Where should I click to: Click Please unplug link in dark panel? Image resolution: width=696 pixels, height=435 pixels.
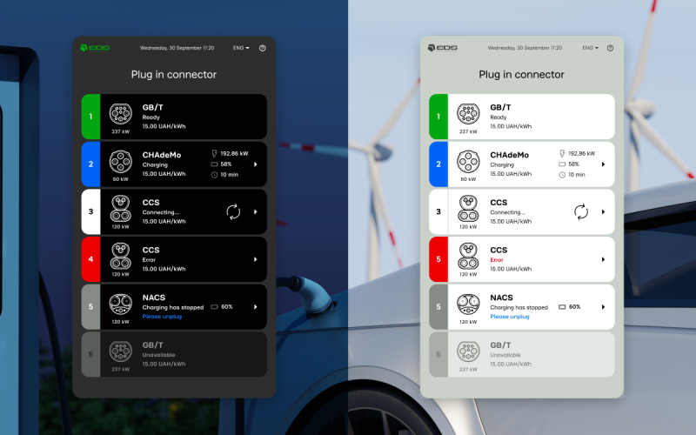(x=162, y=317)
